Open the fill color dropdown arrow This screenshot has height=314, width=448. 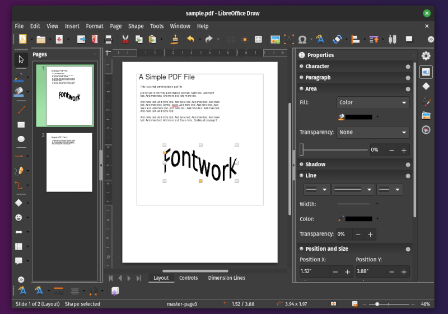377,117
